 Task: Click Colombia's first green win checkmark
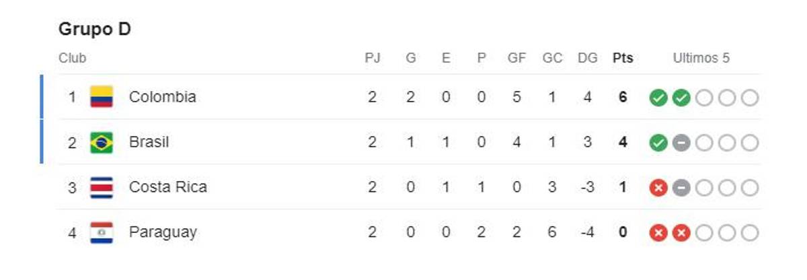click(658, 98)
